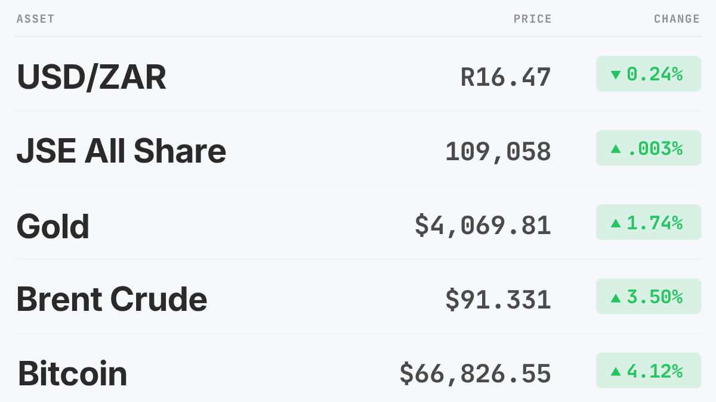Screen dimensions: 716x402
Task: Click the up arrow icon beside 1.74%
Action: (x=616, y=223)
